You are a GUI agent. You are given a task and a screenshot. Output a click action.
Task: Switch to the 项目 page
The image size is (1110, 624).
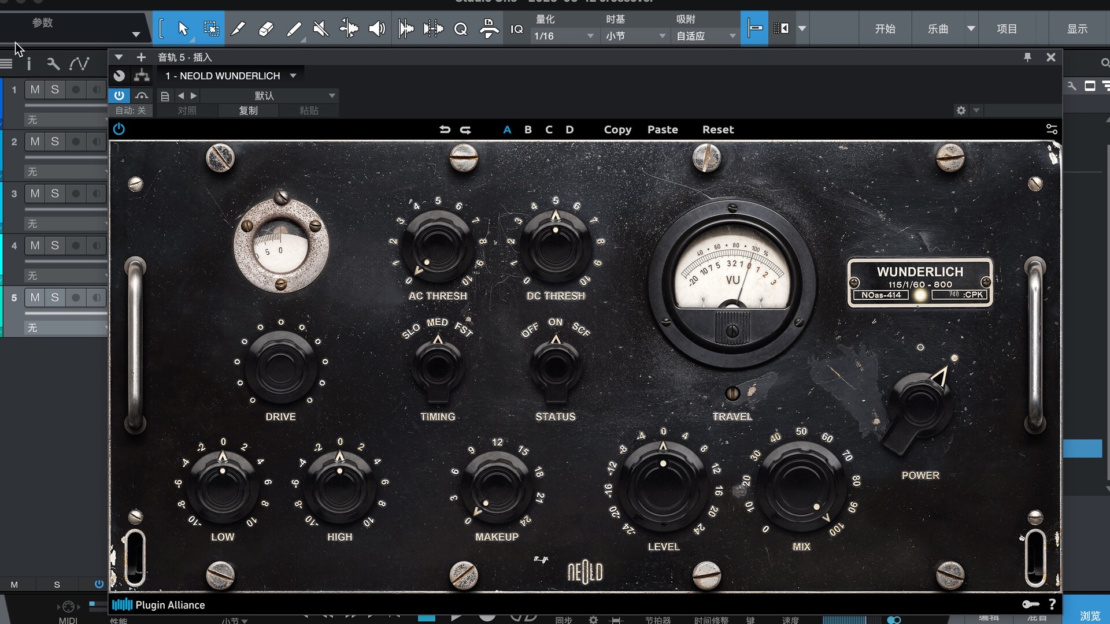click(1007, 28)
